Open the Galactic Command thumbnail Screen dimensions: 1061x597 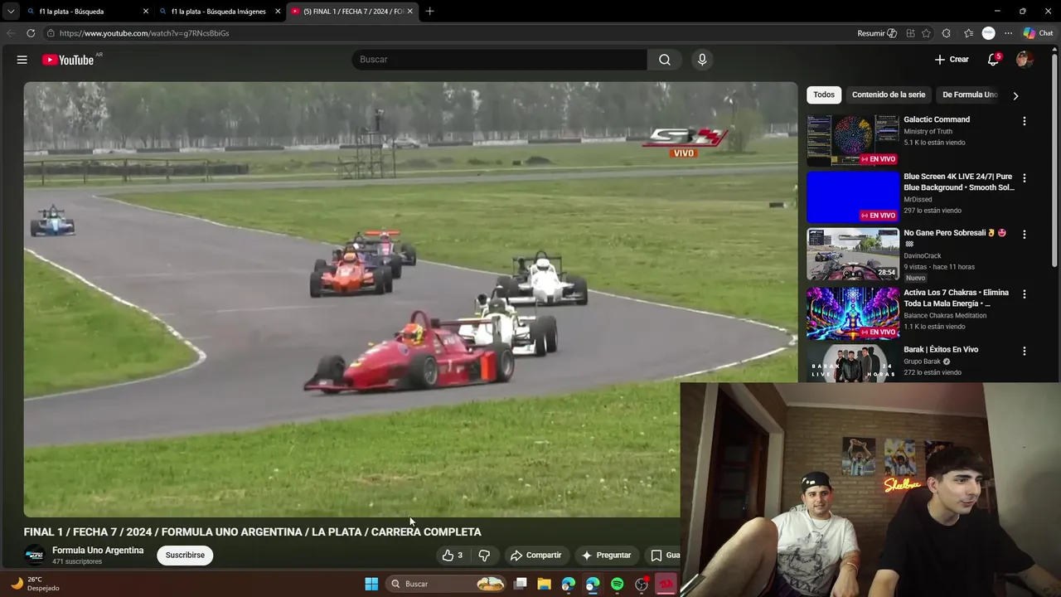pos(853,140)
